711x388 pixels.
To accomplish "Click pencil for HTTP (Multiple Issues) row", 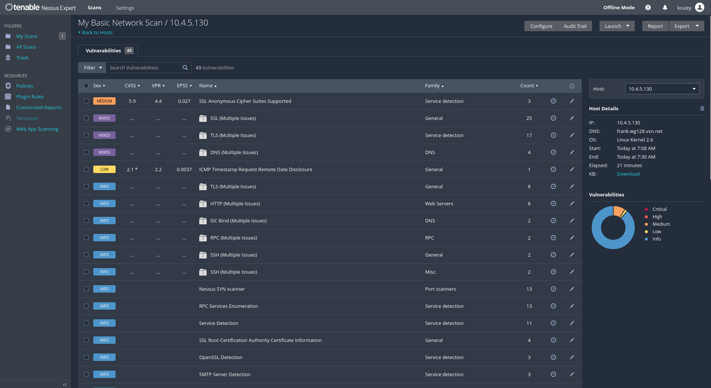I will tap(572, 203).
